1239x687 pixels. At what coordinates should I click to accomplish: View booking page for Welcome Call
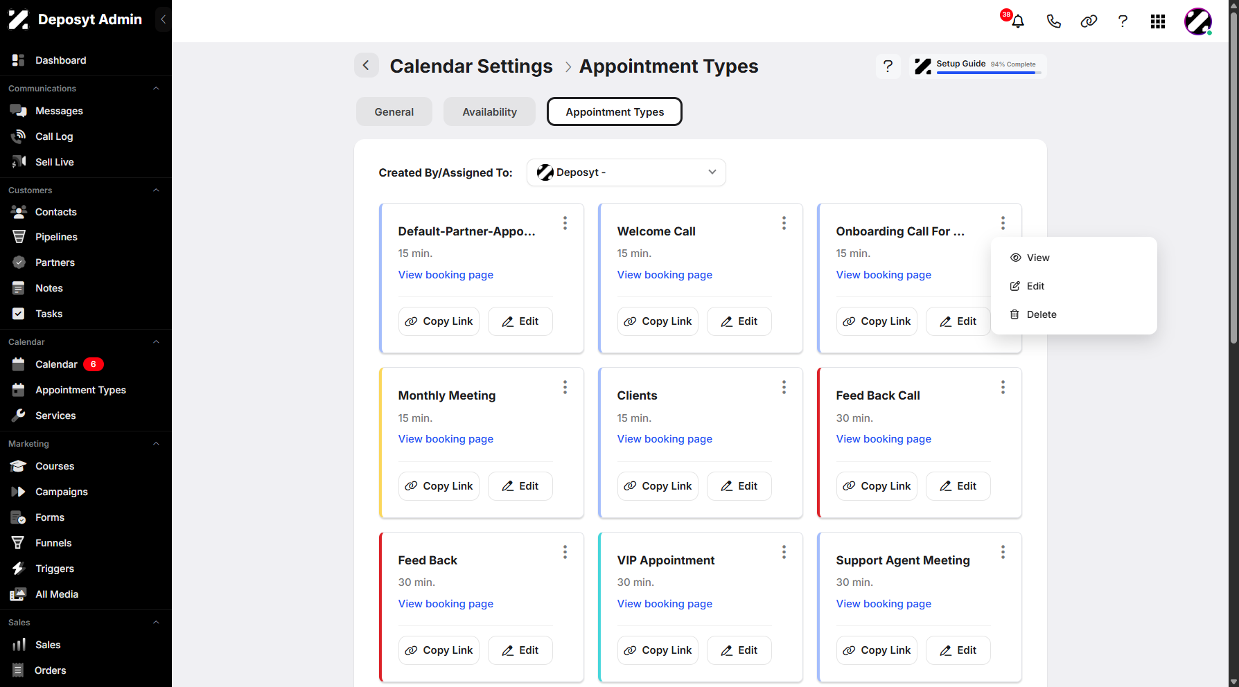coord(665,275)
